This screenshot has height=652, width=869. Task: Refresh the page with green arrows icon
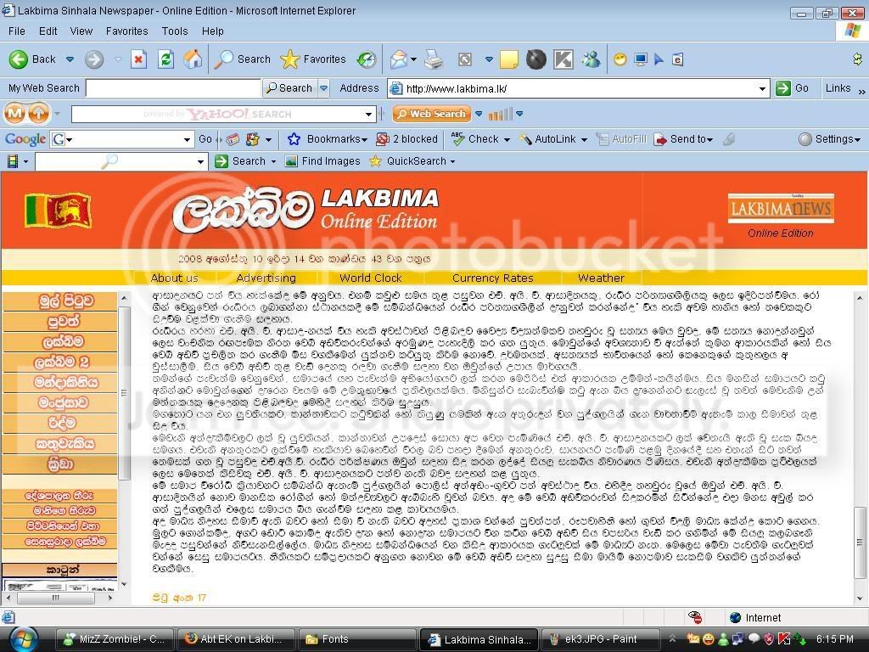click(x=165, y=59)
